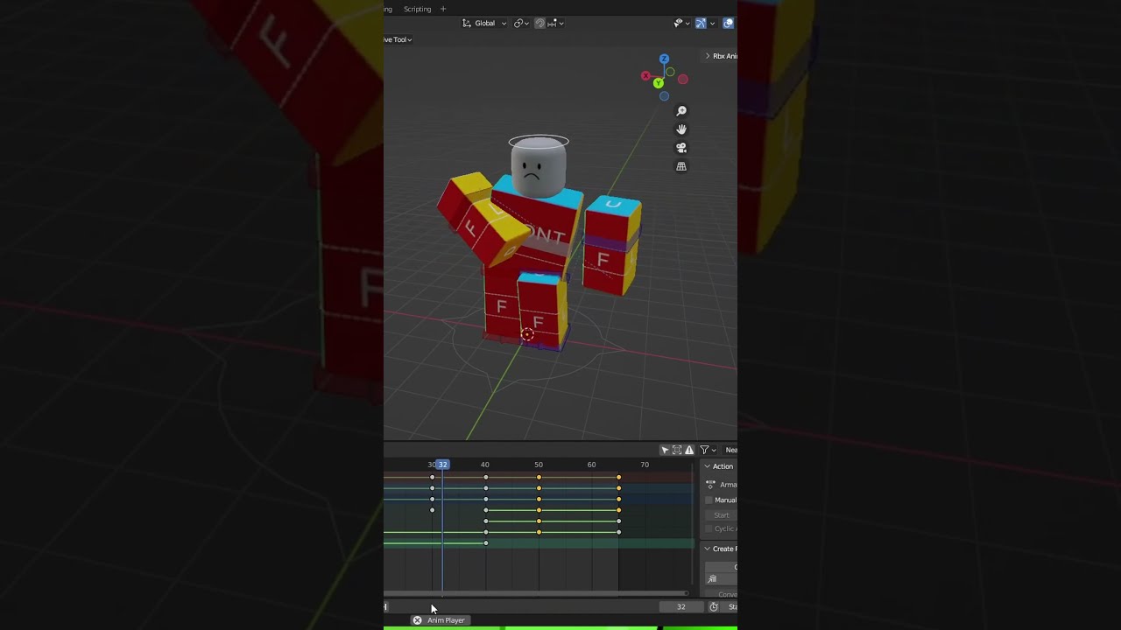The height and width of the screenshot is (630, 1121).
Task: Enable the Manual frame range checkbox
Action: coord(709,500)
